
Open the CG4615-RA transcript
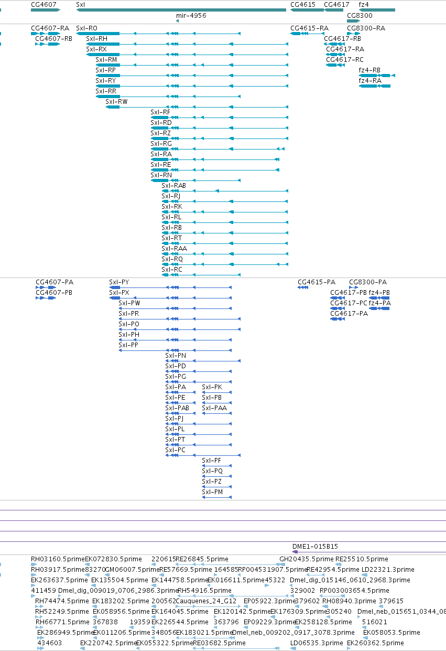click(x=310, y=28)
